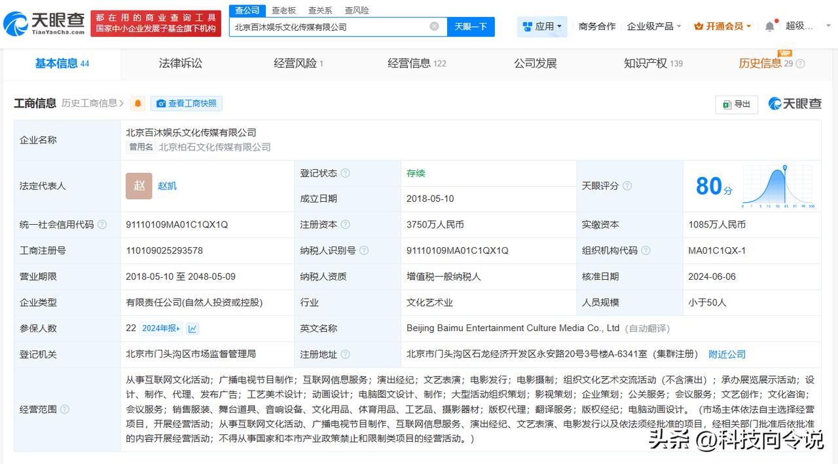Open the 应用 dropdown menu
The image size is (838, 464).
(x=542, y=26)
